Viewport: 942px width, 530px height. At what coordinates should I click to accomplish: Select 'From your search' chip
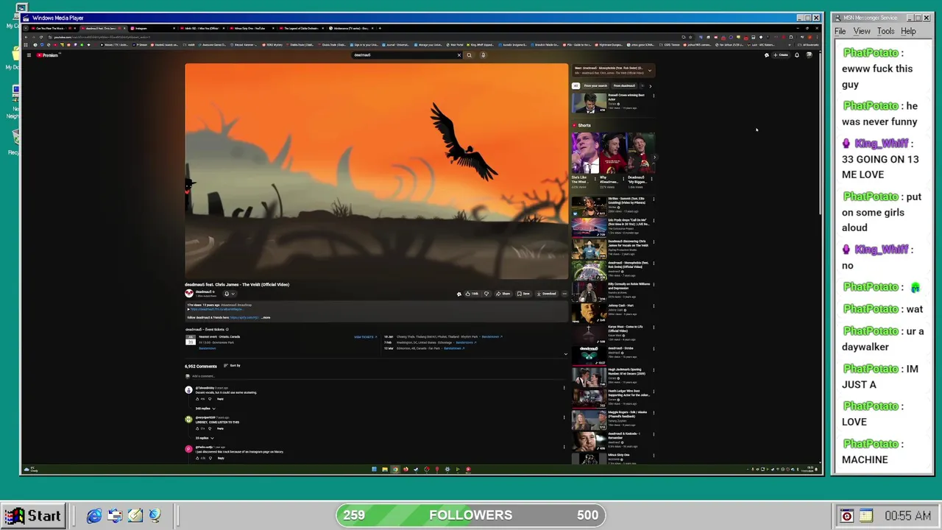tap(595, 86)
